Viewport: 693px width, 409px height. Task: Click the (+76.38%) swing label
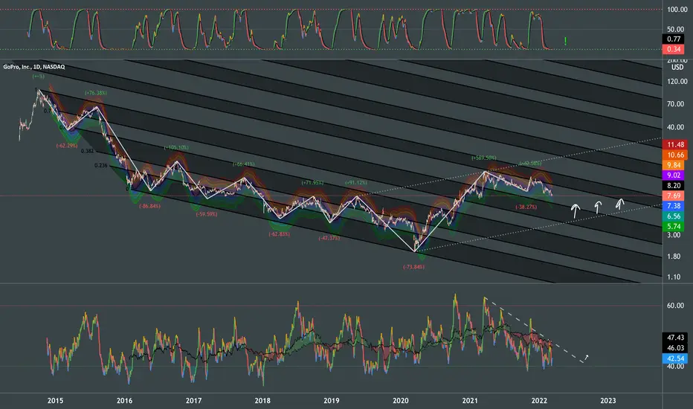click(x=96, y=93)
